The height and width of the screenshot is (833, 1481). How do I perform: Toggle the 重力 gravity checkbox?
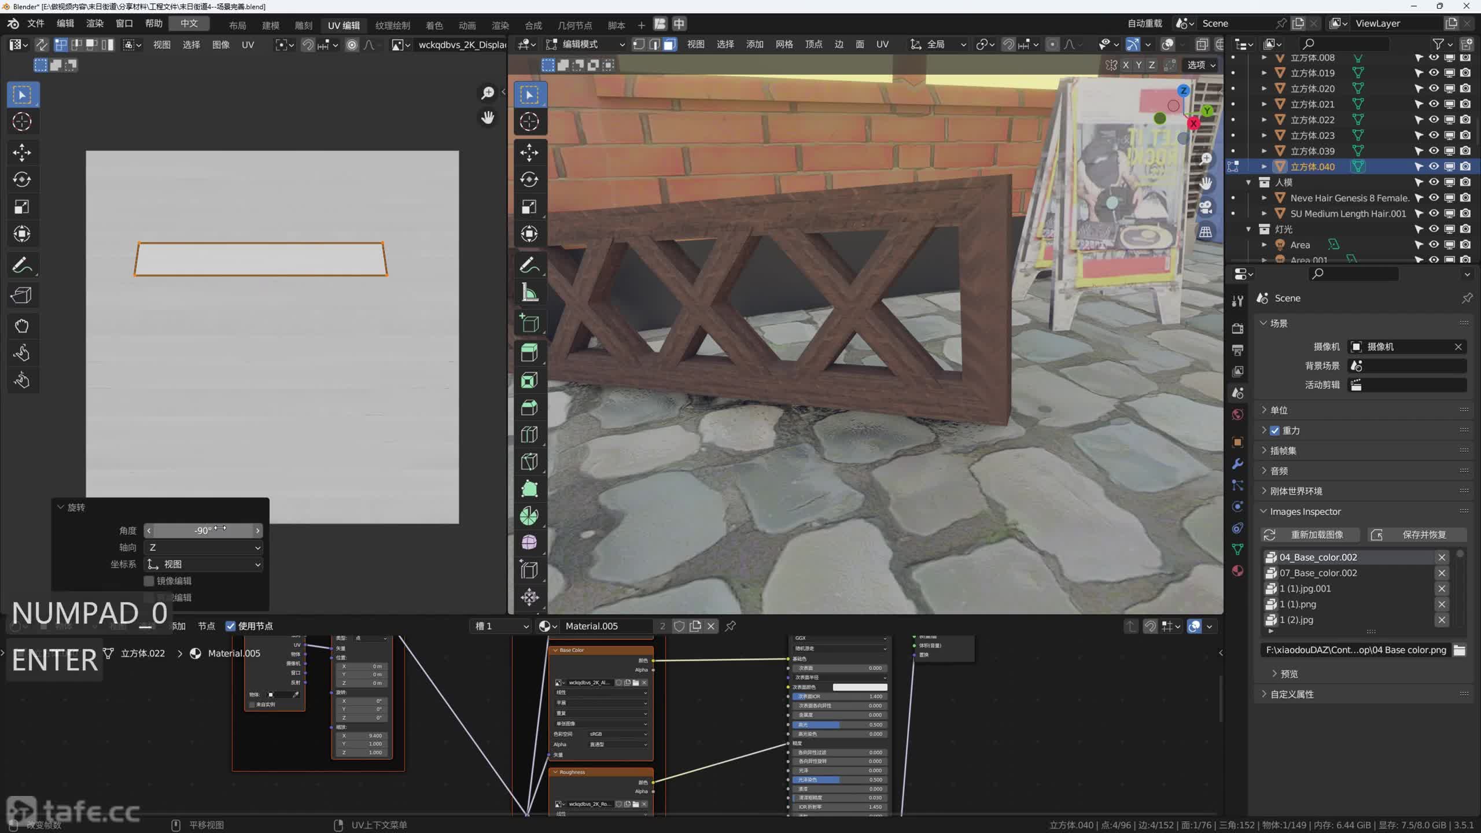(x=1274, y=430)
